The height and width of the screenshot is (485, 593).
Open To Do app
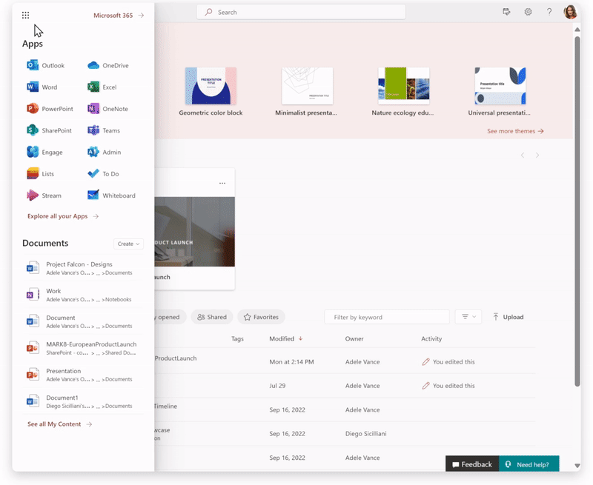pos(103,174)
